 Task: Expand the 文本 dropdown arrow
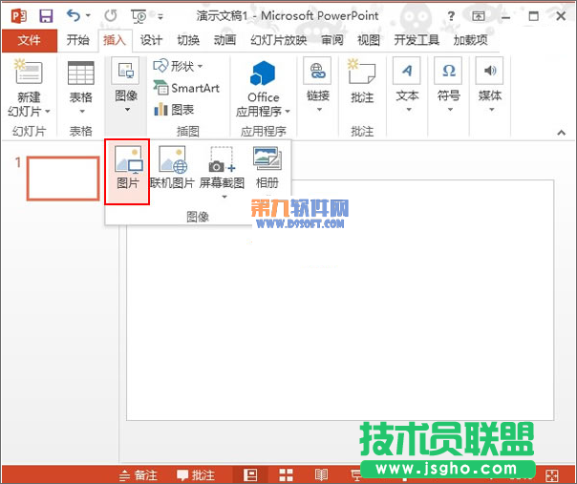click(x=409, y=110)
